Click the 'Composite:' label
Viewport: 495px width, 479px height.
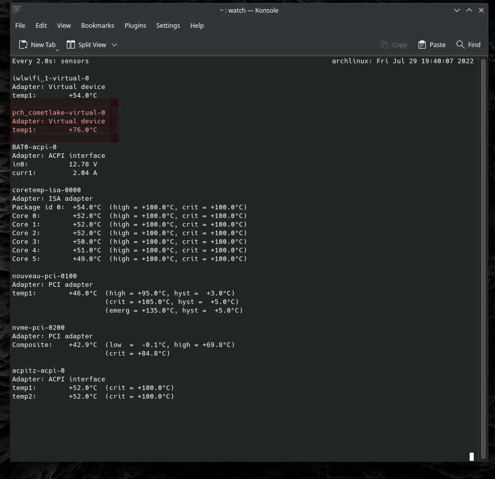pyautogui.click(x=32, y=344)
